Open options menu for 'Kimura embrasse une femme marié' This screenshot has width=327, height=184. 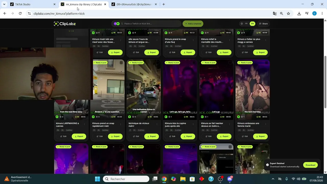tap(266, 124)
